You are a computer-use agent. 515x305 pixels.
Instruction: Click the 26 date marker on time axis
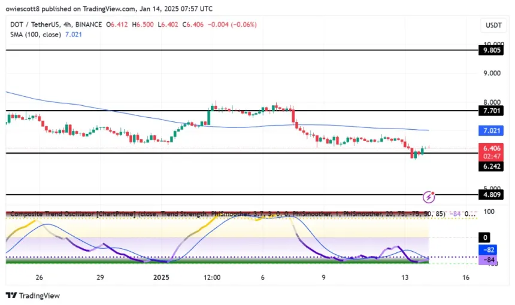(x=40, y=278)
